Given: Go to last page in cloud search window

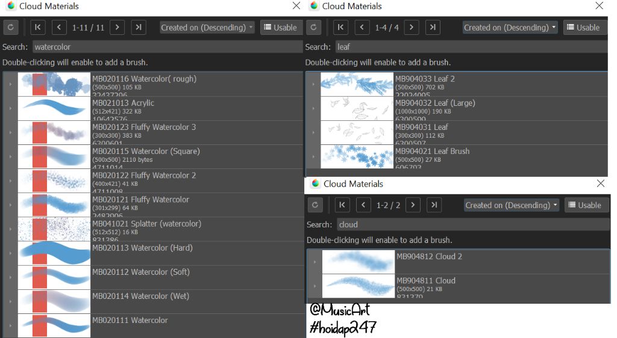Looking at the screenshot, I should click(x=434, y=205).
